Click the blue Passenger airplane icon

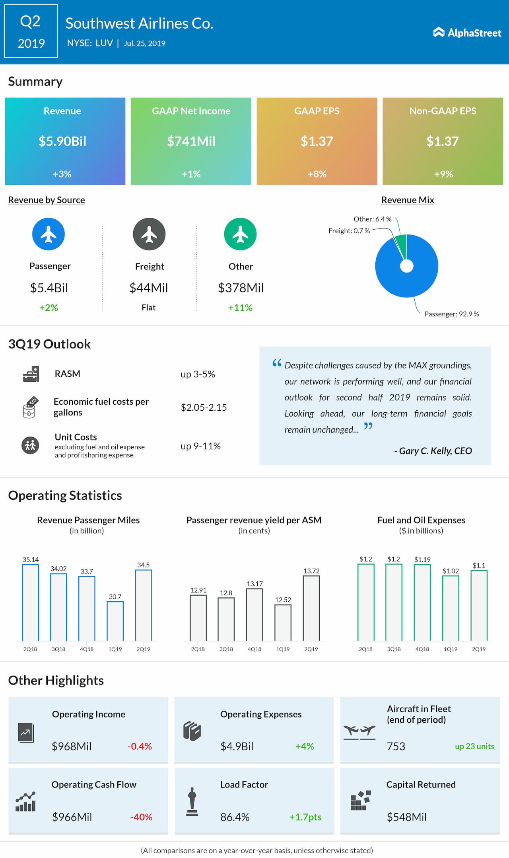[x=49, y=234]
